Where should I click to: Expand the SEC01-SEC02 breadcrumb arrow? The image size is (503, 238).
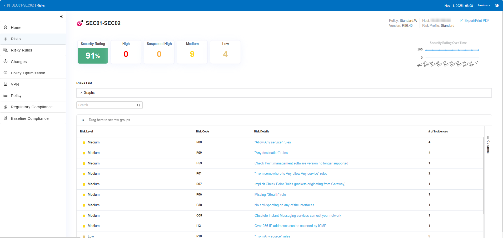pos(4,6)
